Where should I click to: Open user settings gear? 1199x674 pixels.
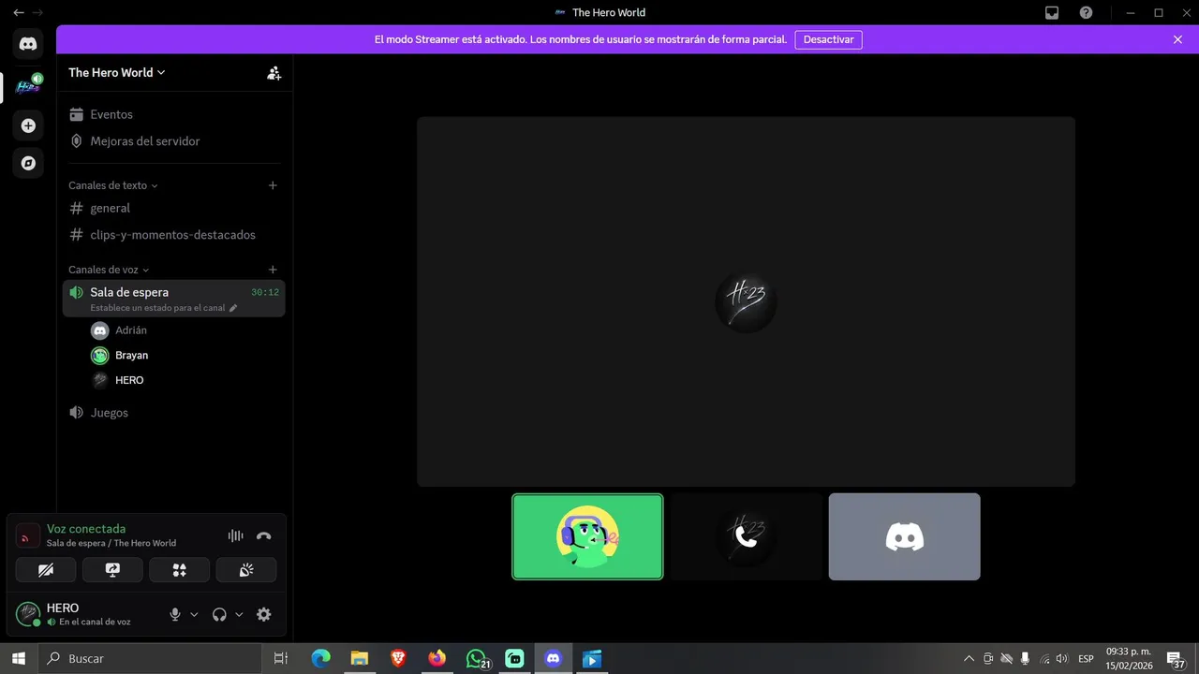[264, 614]
